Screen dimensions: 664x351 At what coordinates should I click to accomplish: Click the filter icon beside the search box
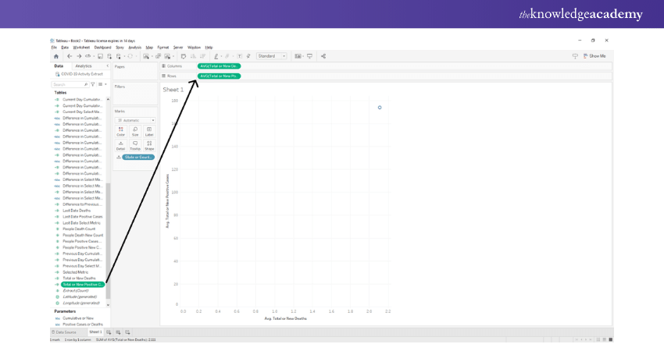93,84
